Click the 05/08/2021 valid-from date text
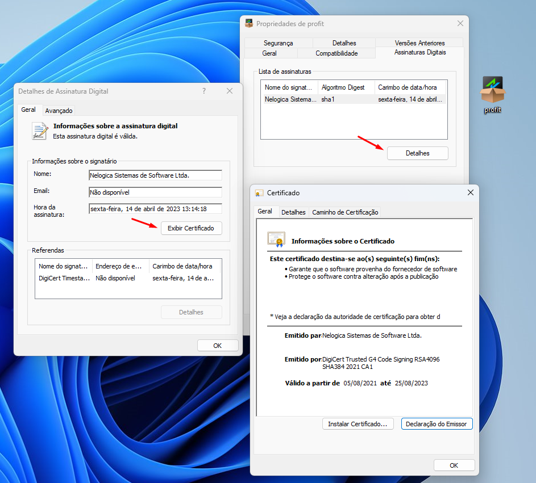The height and width of the screenshot is (483, 536). (x=360, y=383)
